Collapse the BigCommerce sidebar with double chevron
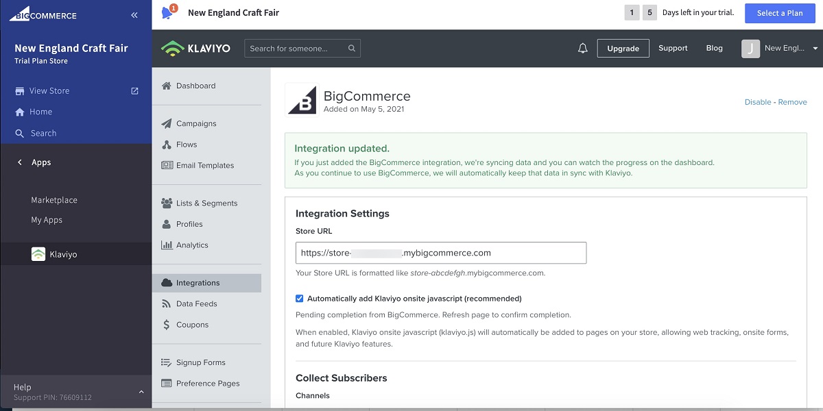Viewport: 823px width, 411px height. tap(134, 15)
